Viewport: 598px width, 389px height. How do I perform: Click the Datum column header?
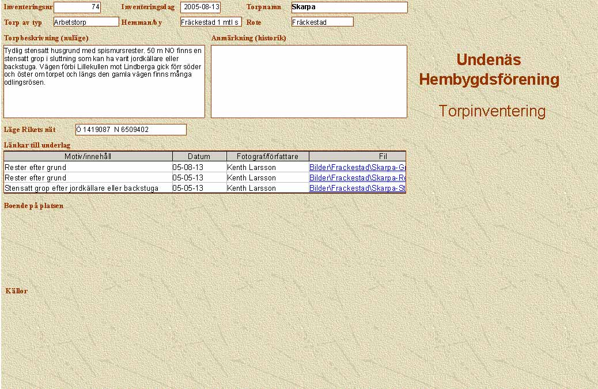pos(199,156)
